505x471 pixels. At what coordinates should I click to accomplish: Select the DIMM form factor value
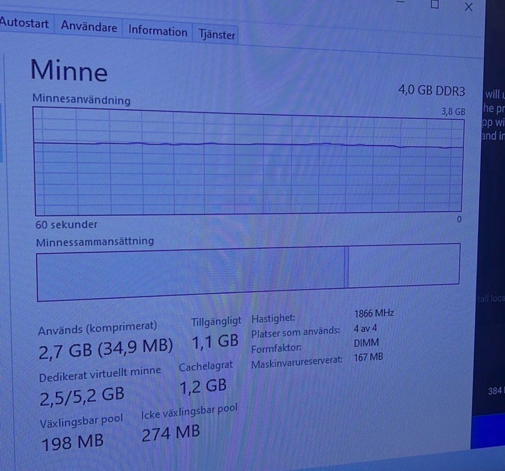click(x=367, y=343)
